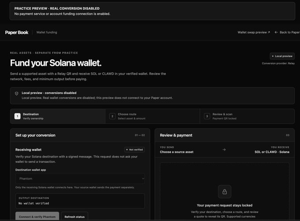
Task: Click the Local preview badge
Action: (282, 56)
